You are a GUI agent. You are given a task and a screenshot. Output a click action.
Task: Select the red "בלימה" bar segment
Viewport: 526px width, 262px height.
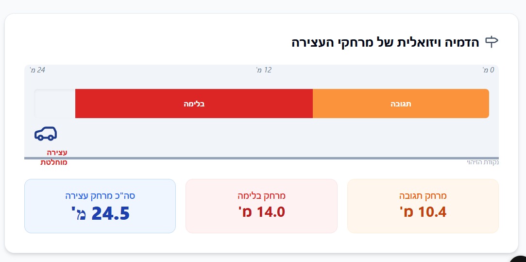194,104
